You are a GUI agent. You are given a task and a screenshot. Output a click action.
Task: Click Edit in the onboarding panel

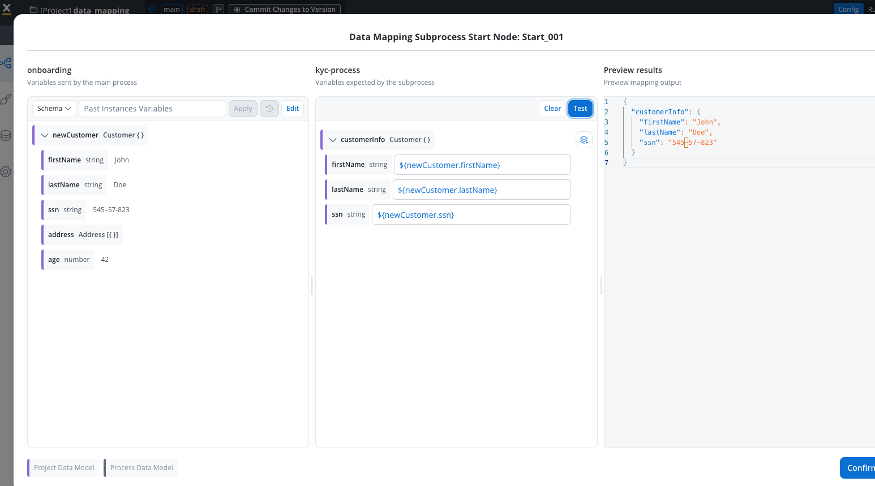click(x=293, y=109)
